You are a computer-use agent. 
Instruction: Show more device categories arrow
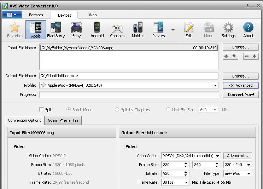pyautogui.click(x=173, y=30)
